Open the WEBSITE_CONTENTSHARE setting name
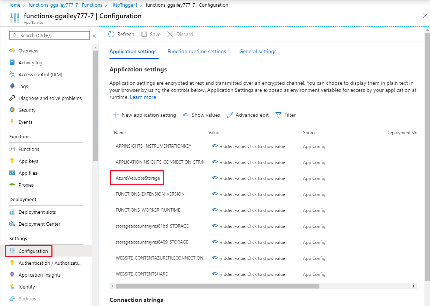 point(141,274)
